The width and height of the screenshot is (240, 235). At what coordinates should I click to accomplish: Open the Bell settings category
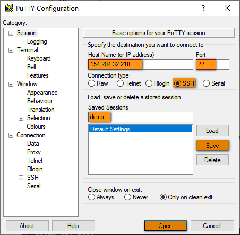[x=31, y=67]
